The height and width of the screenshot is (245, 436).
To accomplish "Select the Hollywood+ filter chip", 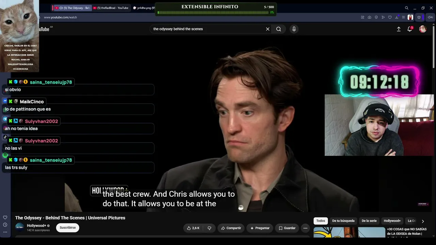I will [x=392, y=221].
